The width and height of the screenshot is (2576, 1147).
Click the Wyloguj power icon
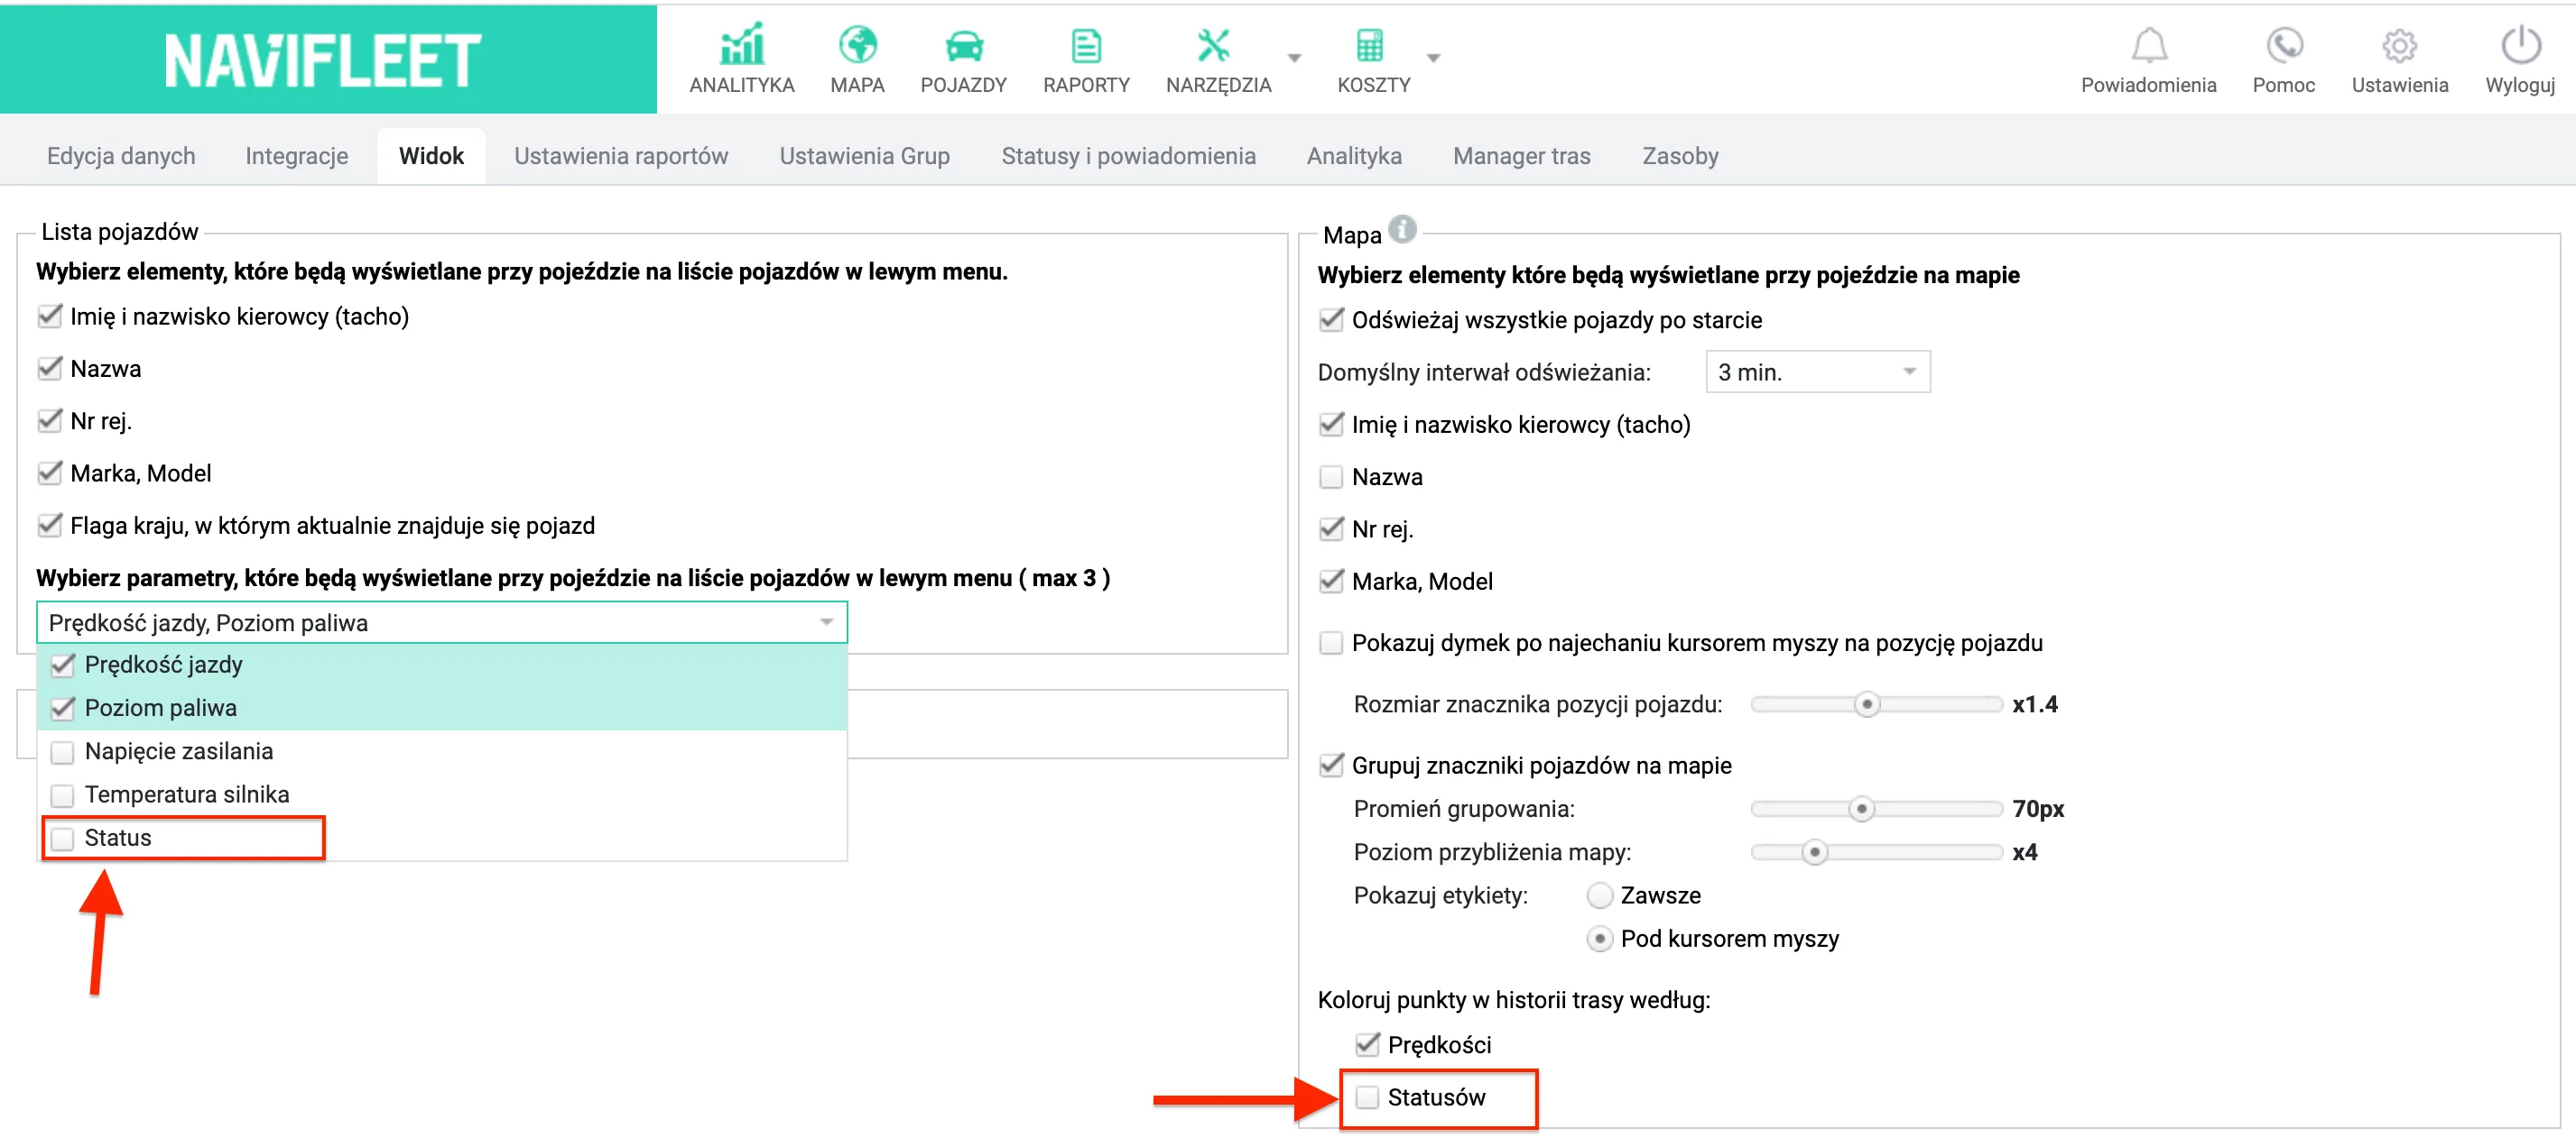tap(2520, 45)
